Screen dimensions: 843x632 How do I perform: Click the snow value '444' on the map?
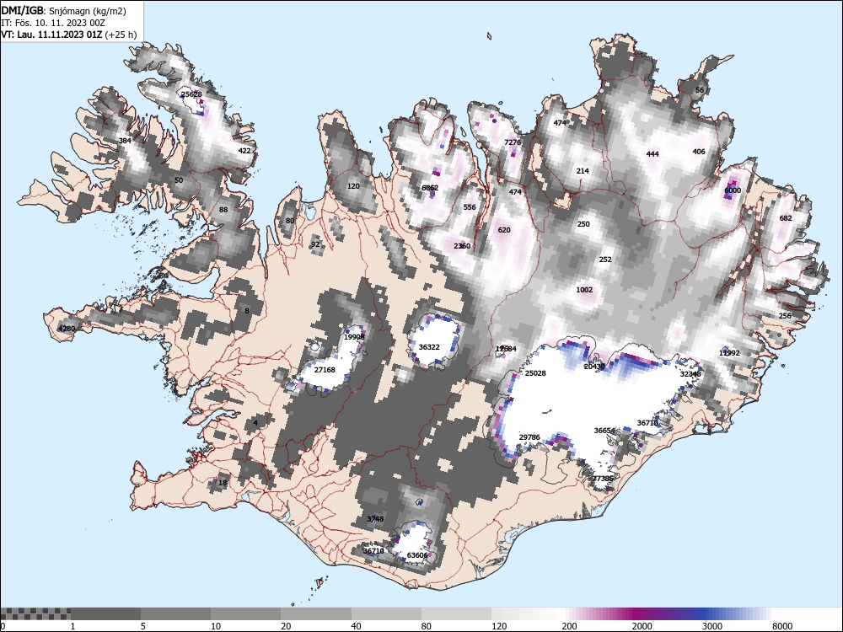pos(652,154)
